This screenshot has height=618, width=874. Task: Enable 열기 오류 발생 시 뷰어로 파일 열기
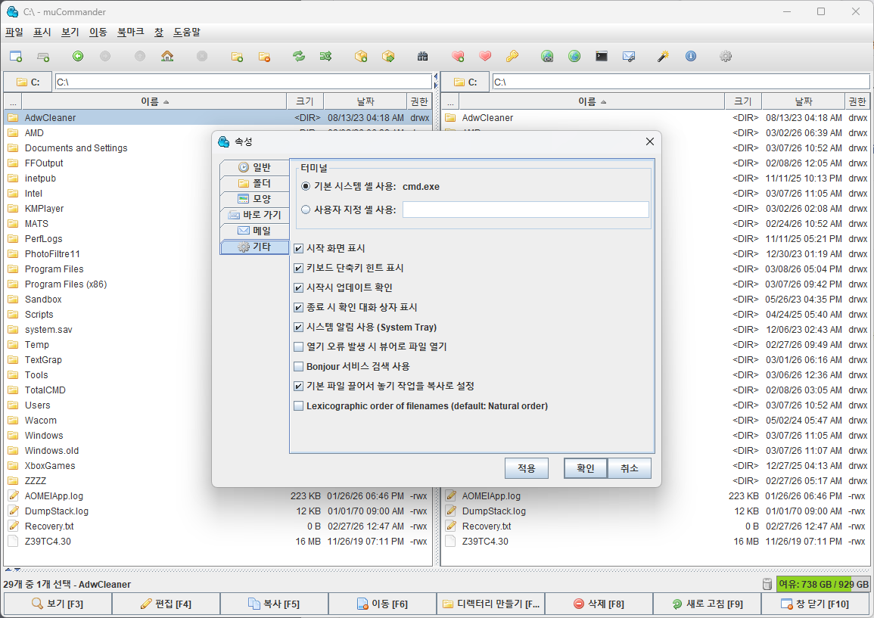tap(299, 346)
